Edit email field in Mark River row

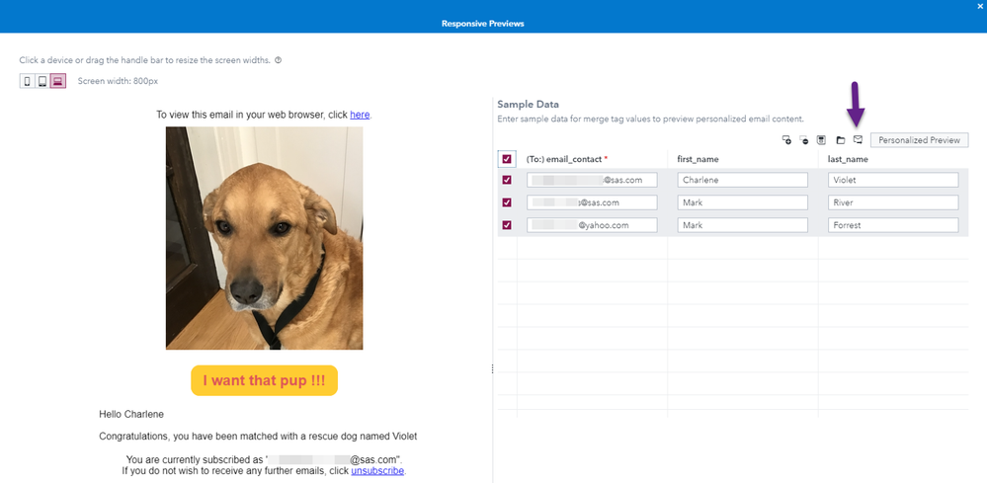tap(592, 202)
